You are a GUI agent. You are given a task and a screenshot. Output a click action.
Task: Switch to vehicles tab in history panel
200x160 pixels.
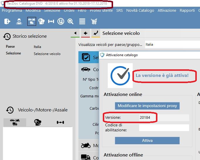click(15, 122)
